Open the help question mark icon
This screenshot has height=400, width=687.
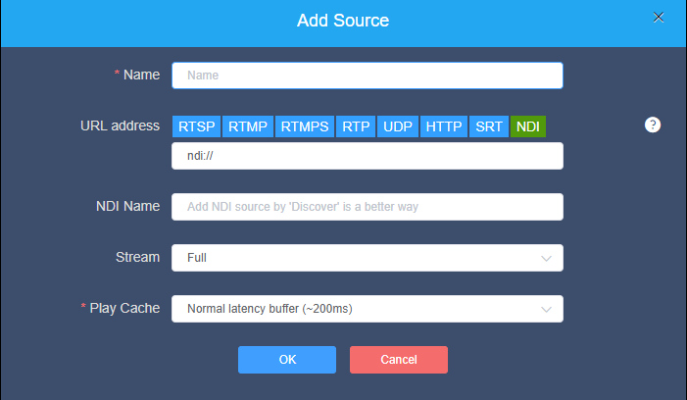(653, 125)
